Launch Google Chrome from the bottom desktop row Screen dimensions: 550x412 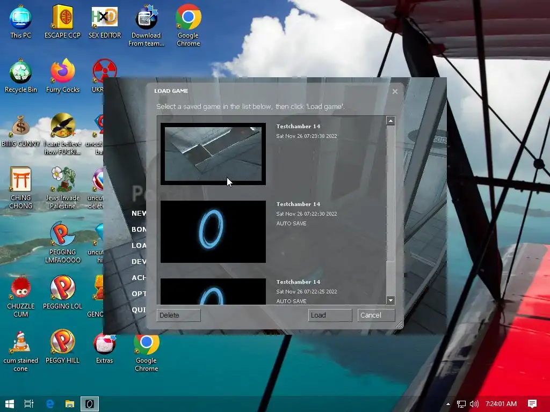click(146, 353)
